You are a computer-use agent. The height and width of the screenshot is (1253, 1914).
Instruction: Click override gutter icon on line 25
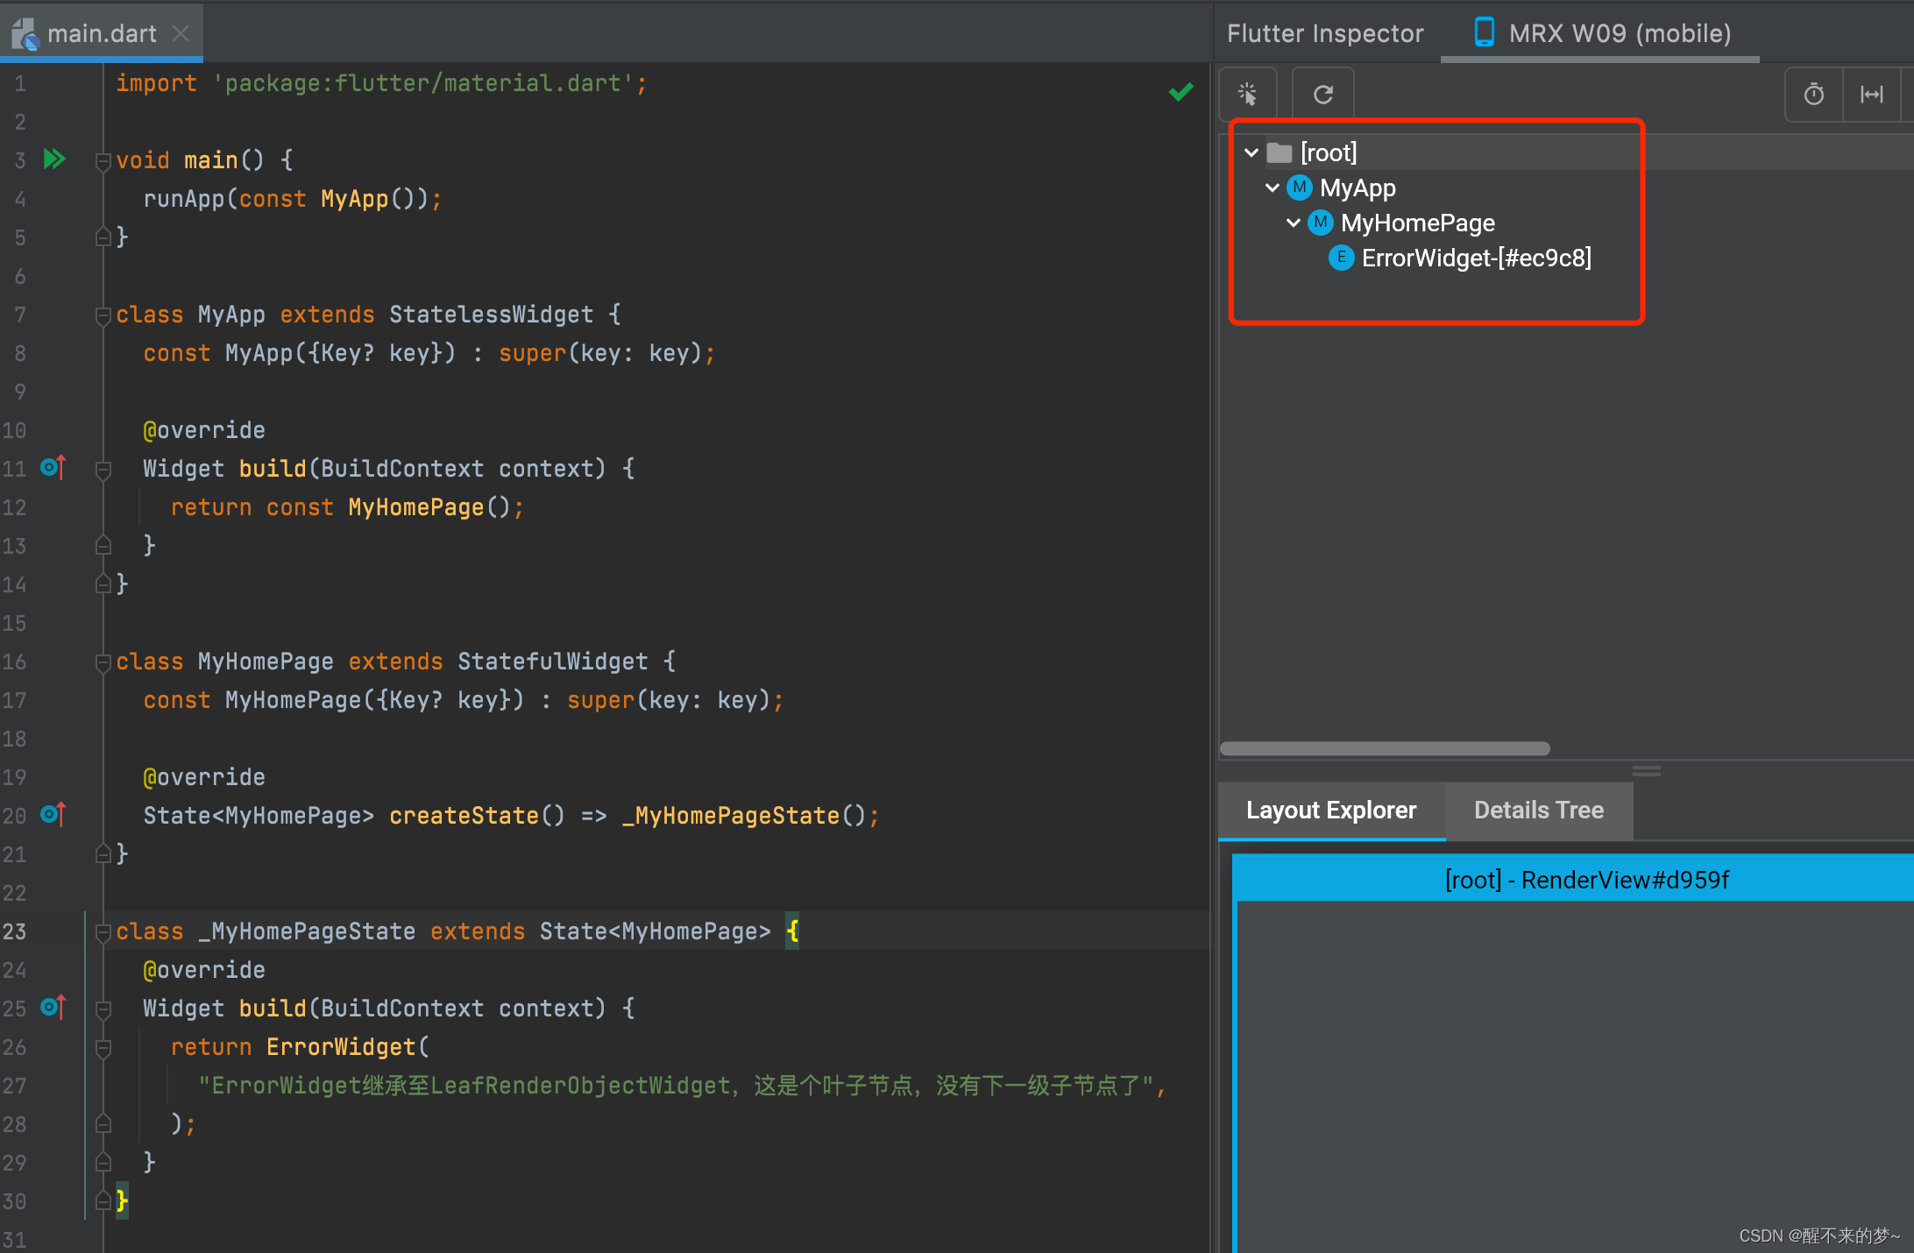coord(53,1008)
